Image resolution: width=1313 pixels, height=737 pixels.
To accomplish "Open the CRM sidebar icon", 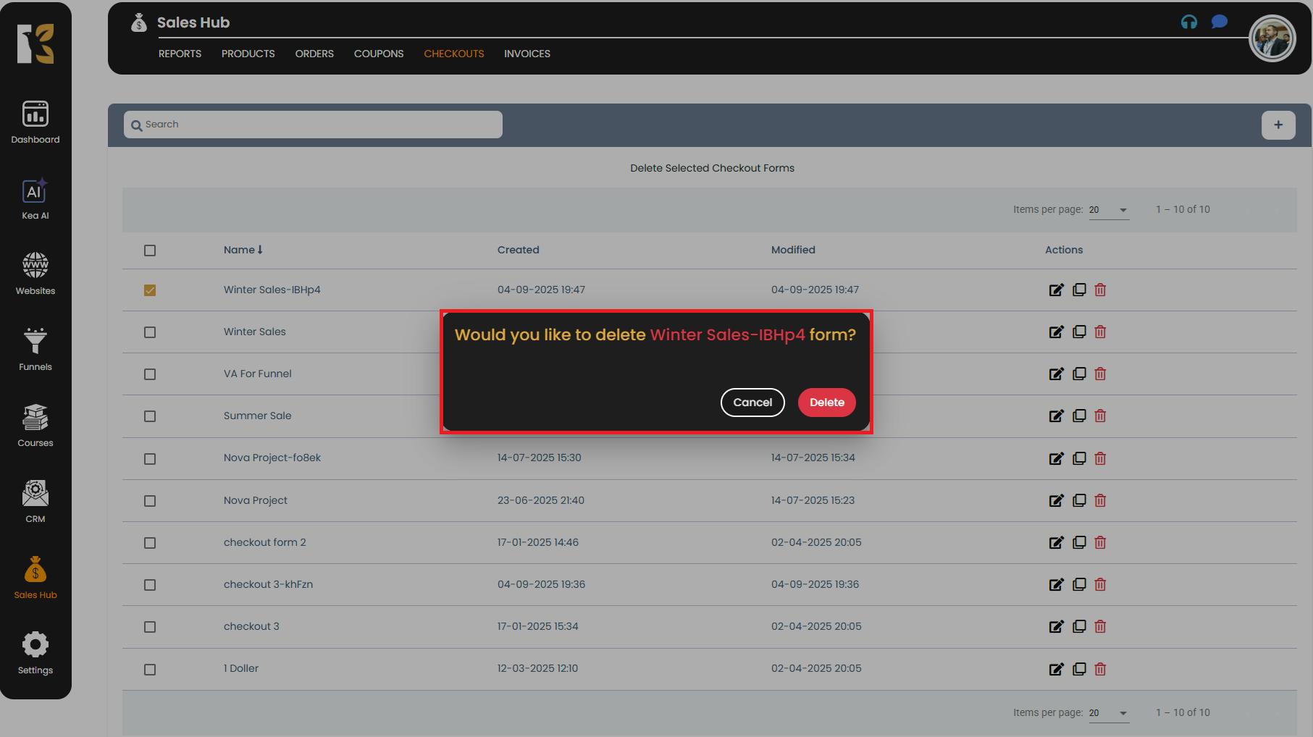I will [x=35, y=502].
